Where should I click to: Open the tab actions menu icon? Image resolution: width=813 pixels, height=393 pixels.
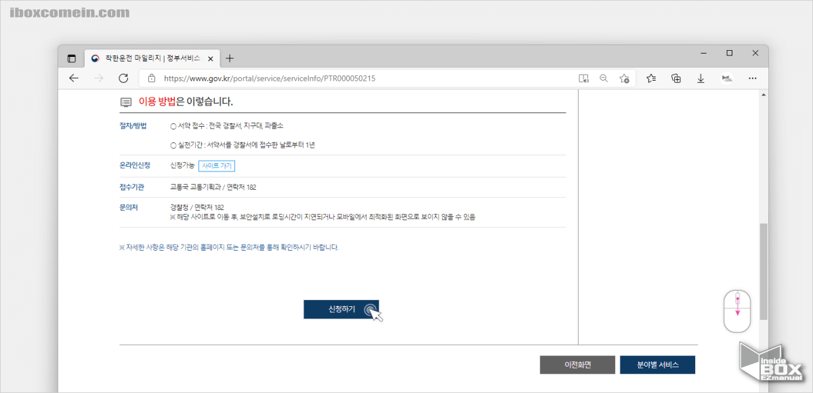coord(71,58)
